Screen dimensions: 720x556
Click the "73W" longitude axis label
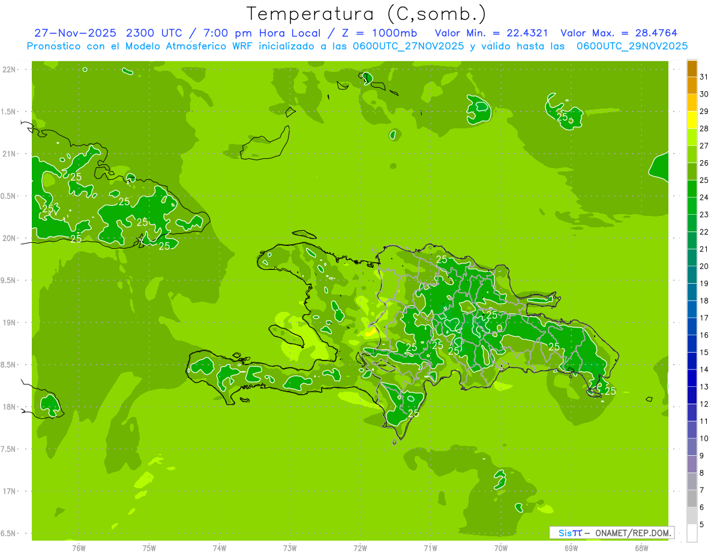pyautogui.click(x=290, y=548)
